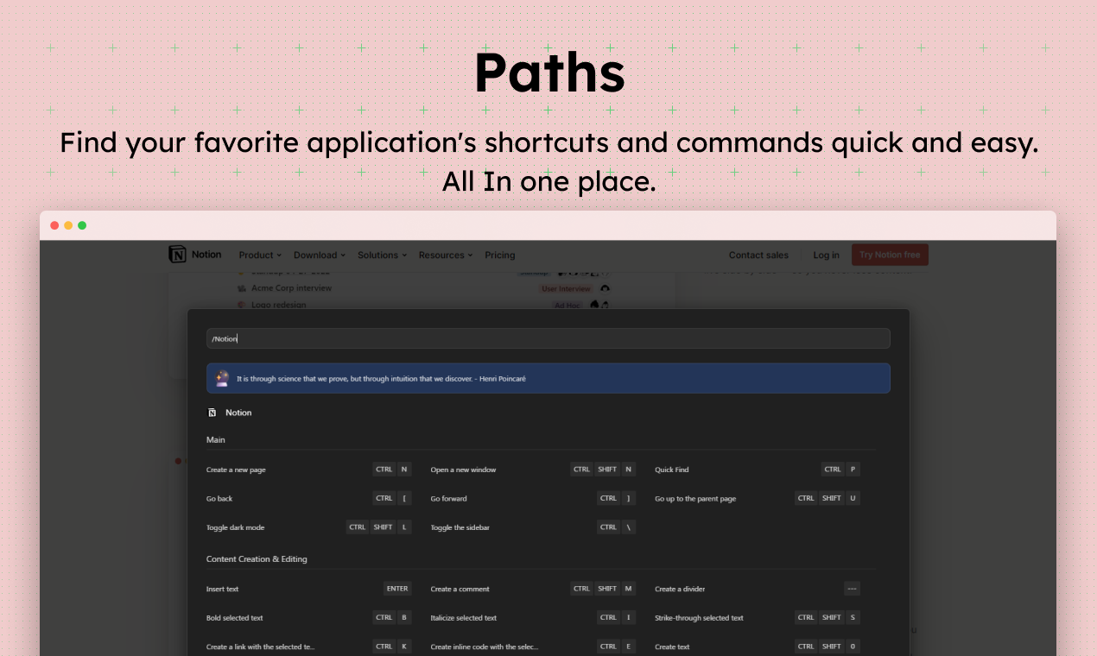This screenshot has width=1097, height=656.
Task: Select the Go back shortcut
Action: click(x=308, y=498)
